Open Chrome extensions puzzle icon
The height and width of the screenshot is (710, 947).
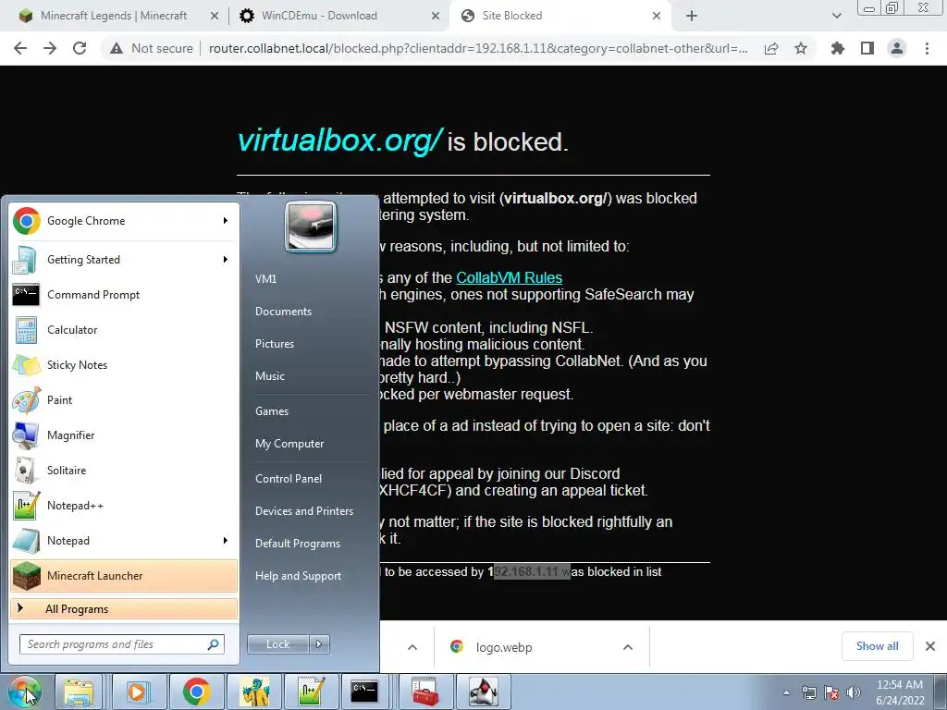click(838, 48)
